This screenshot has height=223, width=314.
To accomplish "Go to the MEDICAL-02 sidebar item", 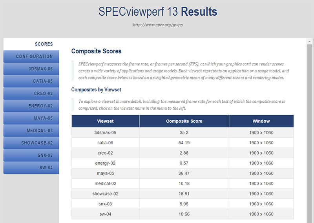I will [x=31, y=131].
